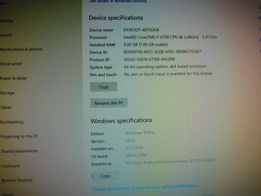
Task: Click Windows Feature Experience Pack value
Action: click(170, 162)
